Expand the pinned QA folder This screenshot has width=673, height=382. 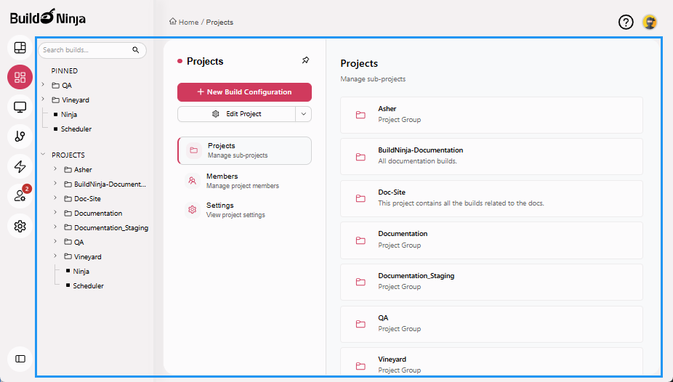(43, 84)
